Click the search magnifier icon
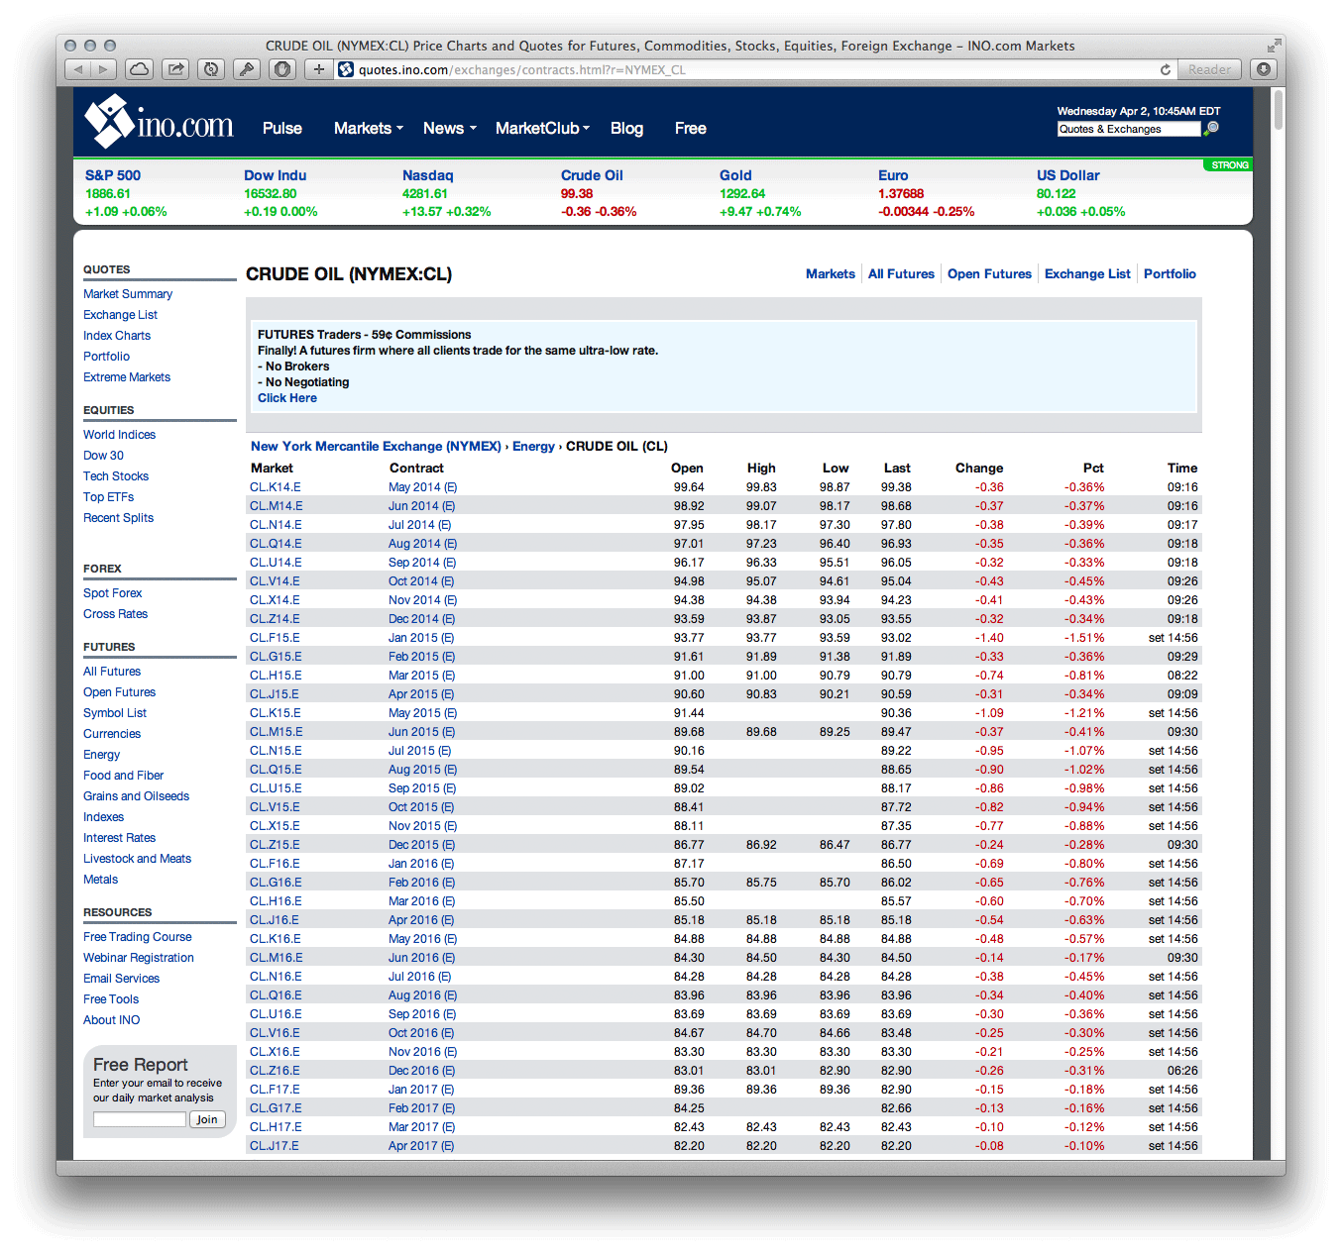The image size is (1342, 1254). [1211, 129]
